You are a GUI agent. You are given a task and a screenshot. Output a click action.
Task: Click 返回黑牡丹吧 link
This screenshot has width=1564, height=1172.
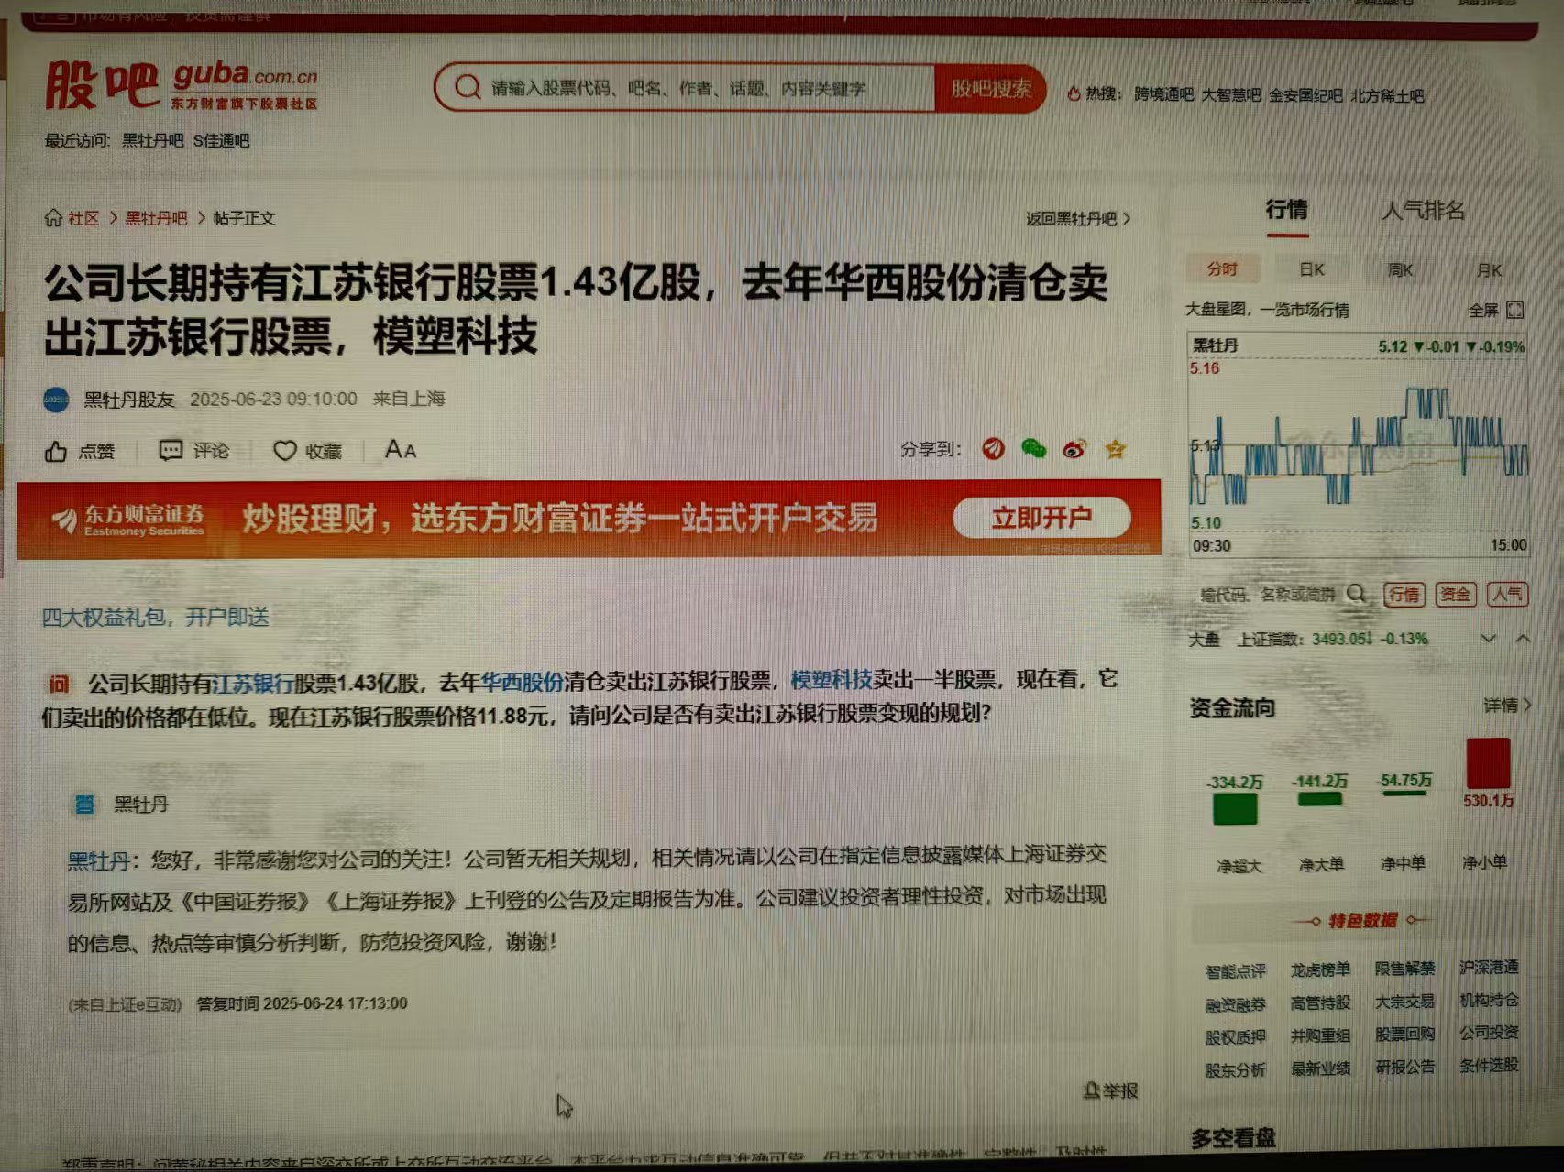pos(1078,218)
